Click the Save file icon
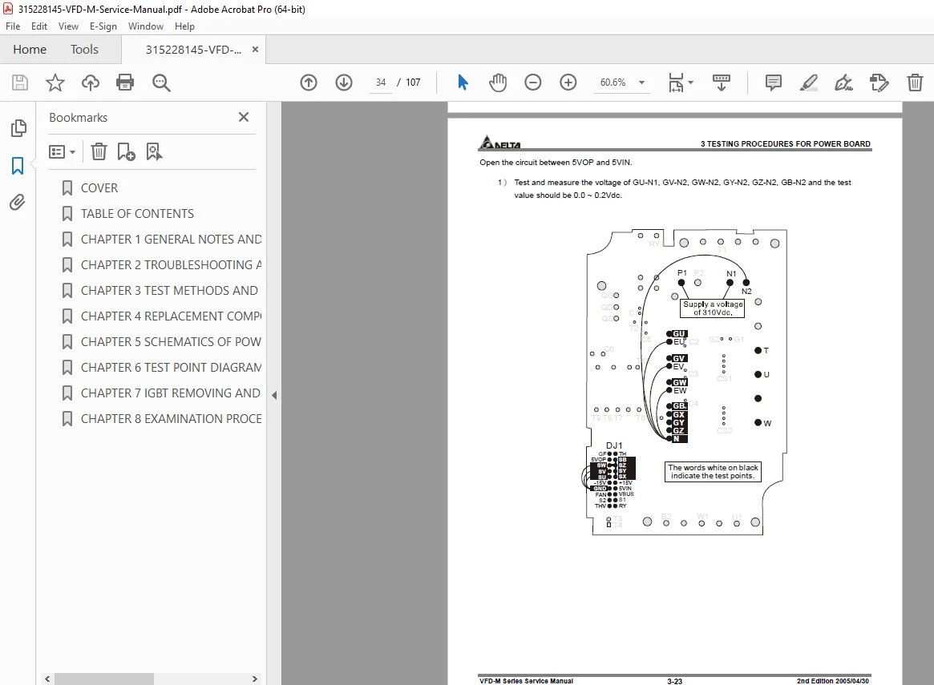This screenshot has height=685, width=934. point(20,83)
